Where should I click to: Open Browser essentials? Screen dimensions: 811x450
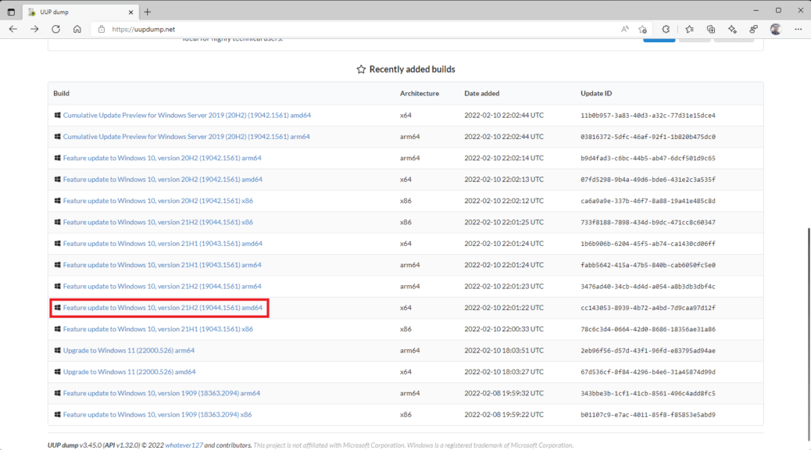(753, 28)
